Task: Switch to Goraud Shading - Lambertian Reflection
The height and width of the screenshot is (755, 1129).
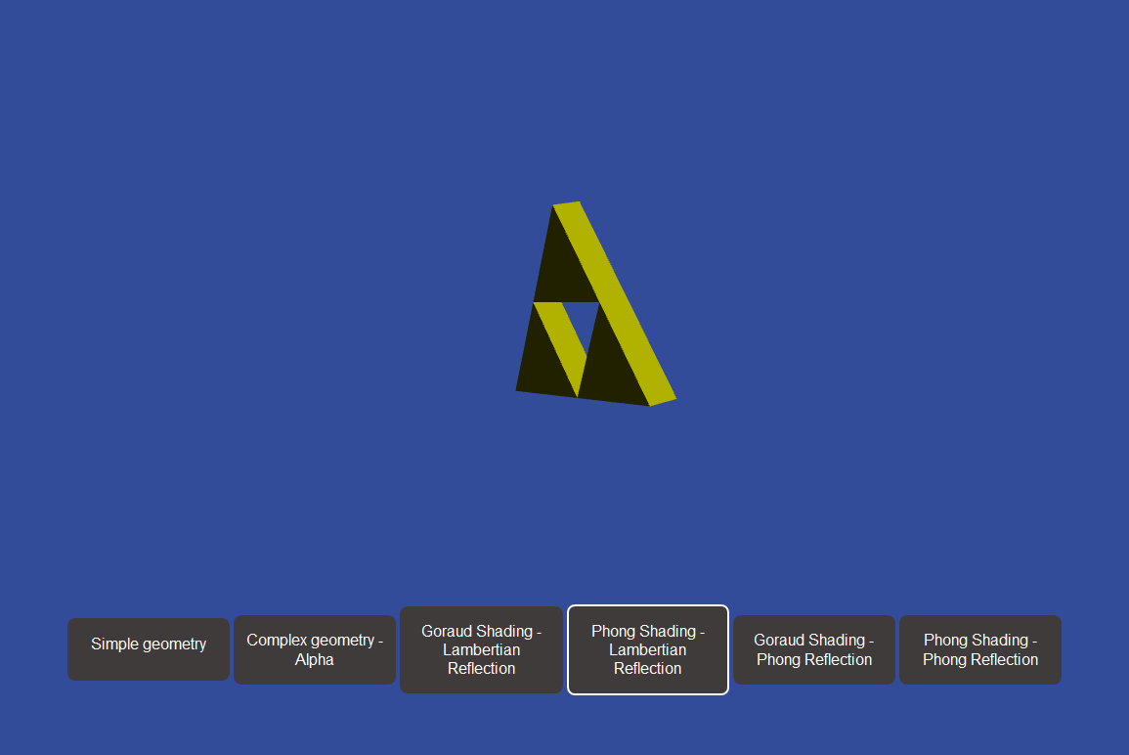Action: coord(481,649)
